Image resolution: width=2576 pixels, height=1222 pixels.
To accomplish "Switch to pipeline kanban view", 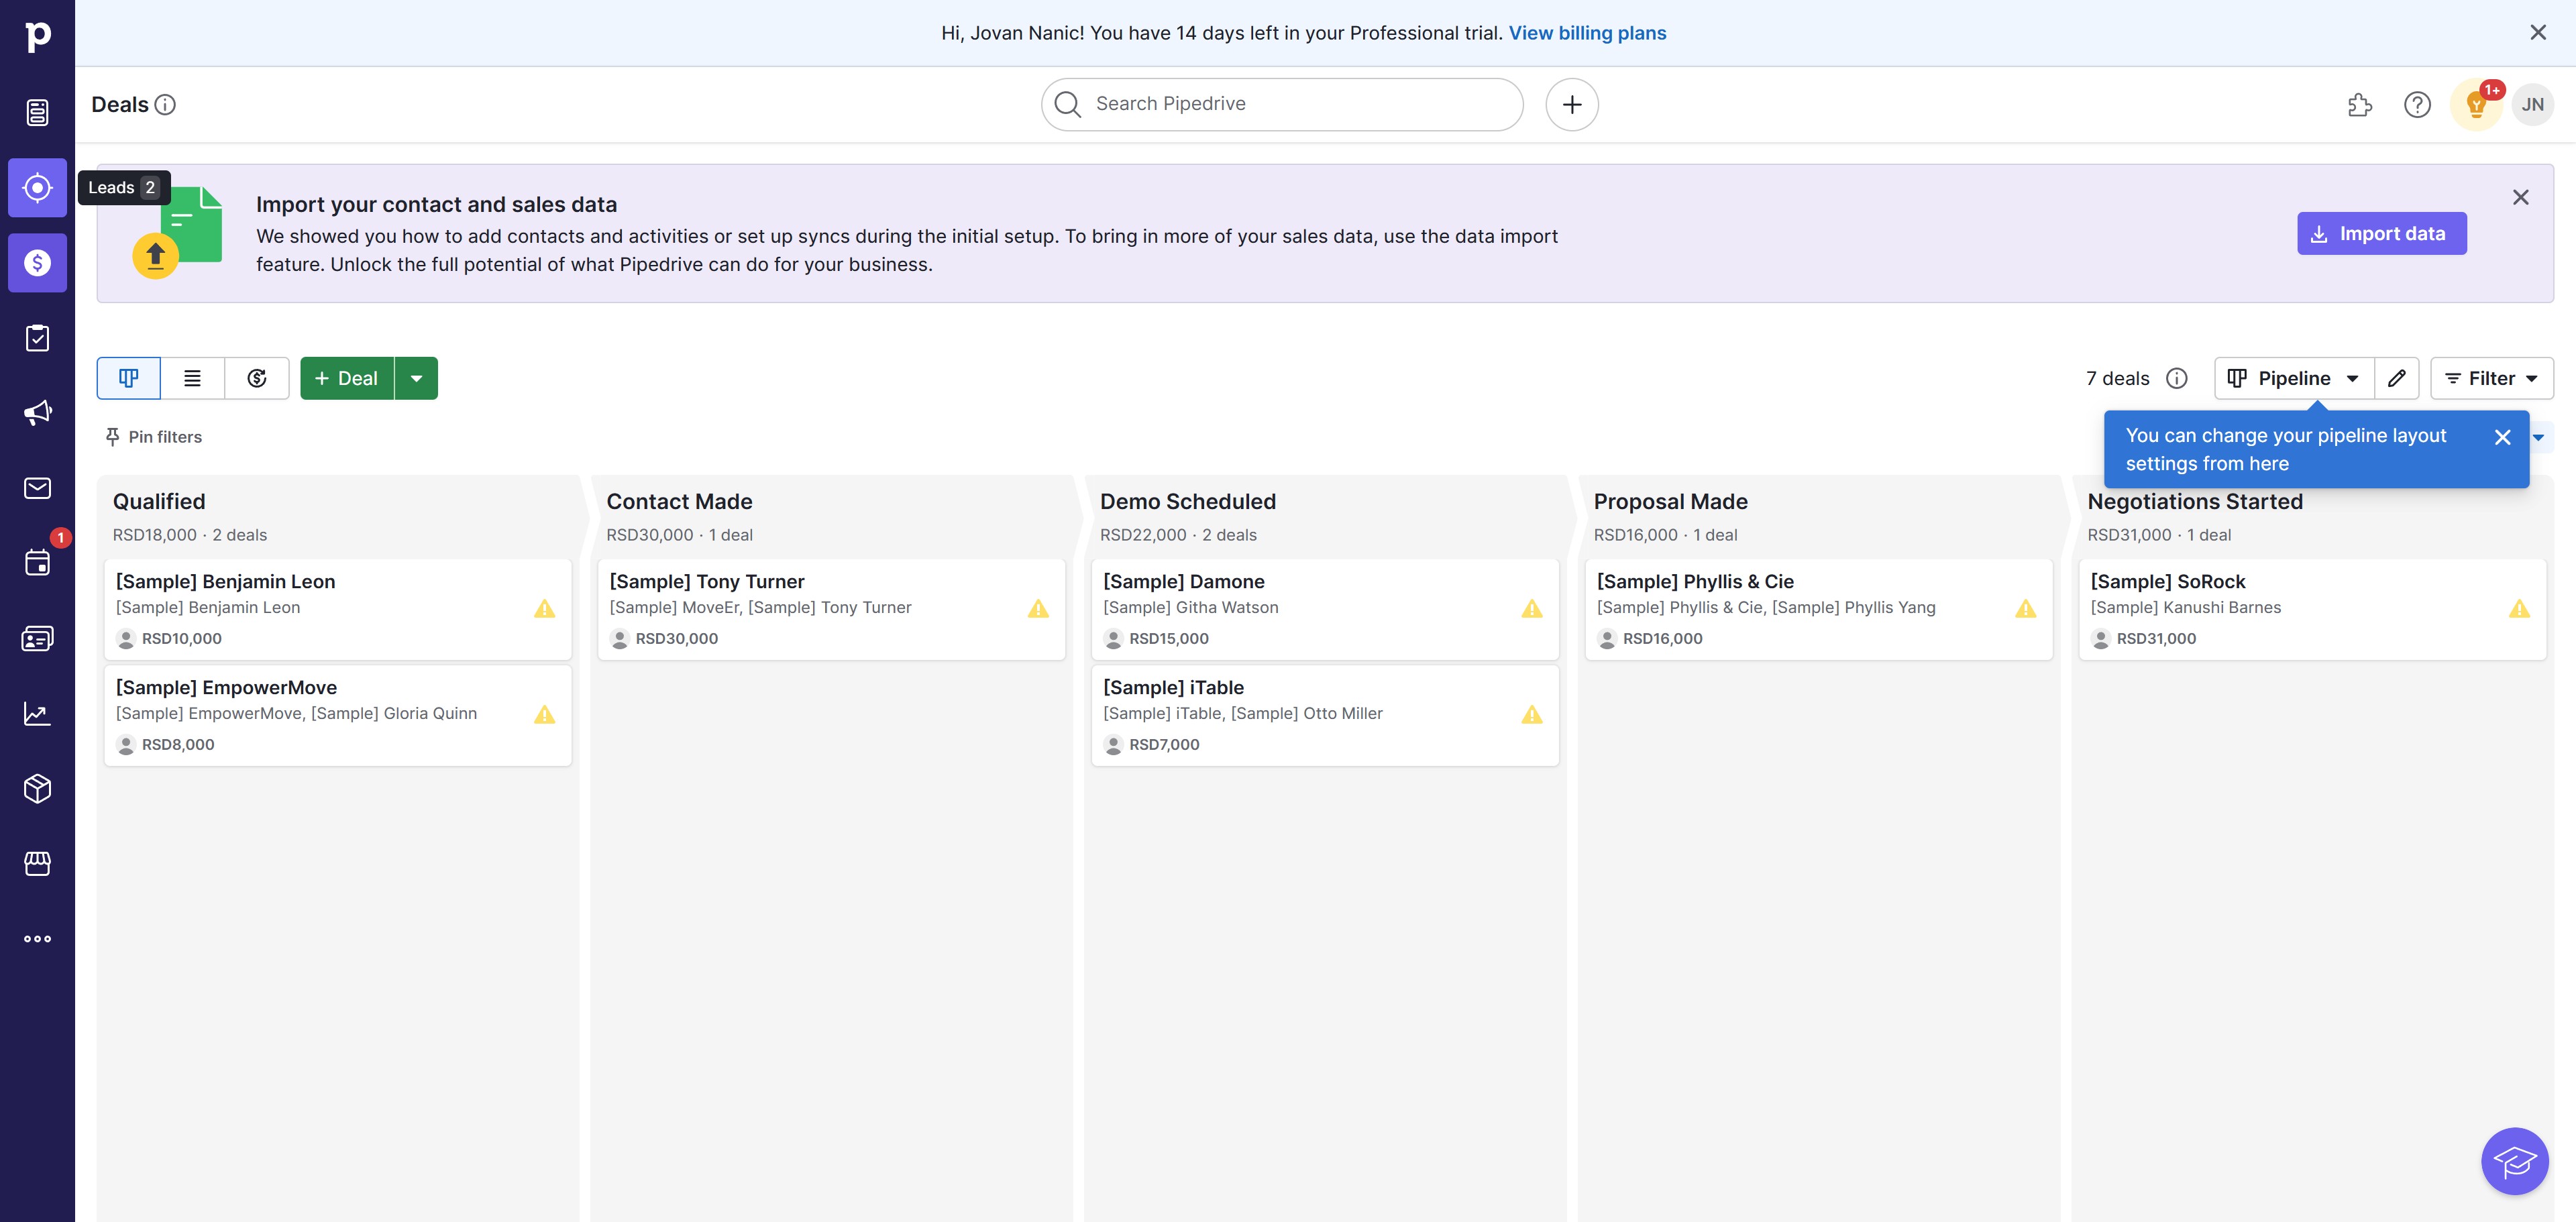I will [x=128, y=378].
